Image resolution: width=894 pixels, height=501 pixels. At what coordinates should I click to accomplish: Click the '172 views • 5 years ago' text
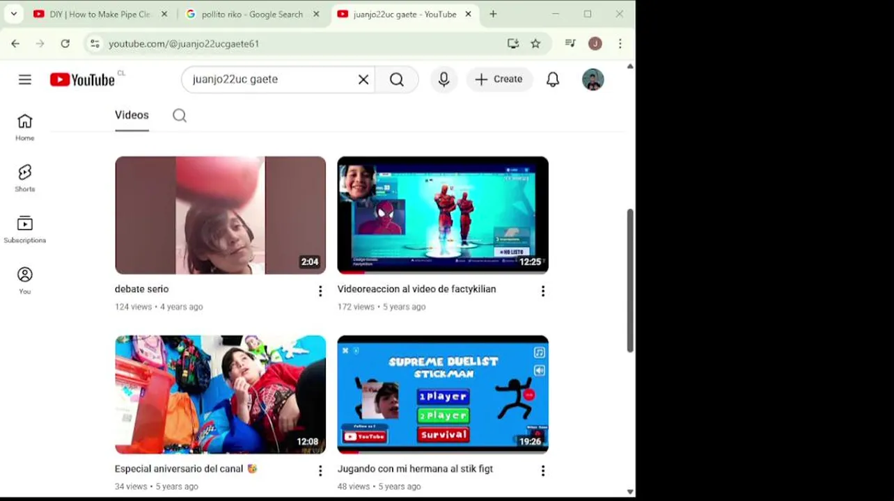point(382,307)
